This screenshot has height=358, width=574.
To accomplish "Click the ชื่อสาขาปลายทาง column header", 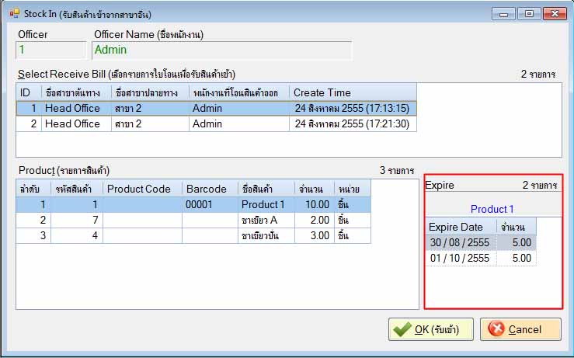I will [x=150, y=92].
